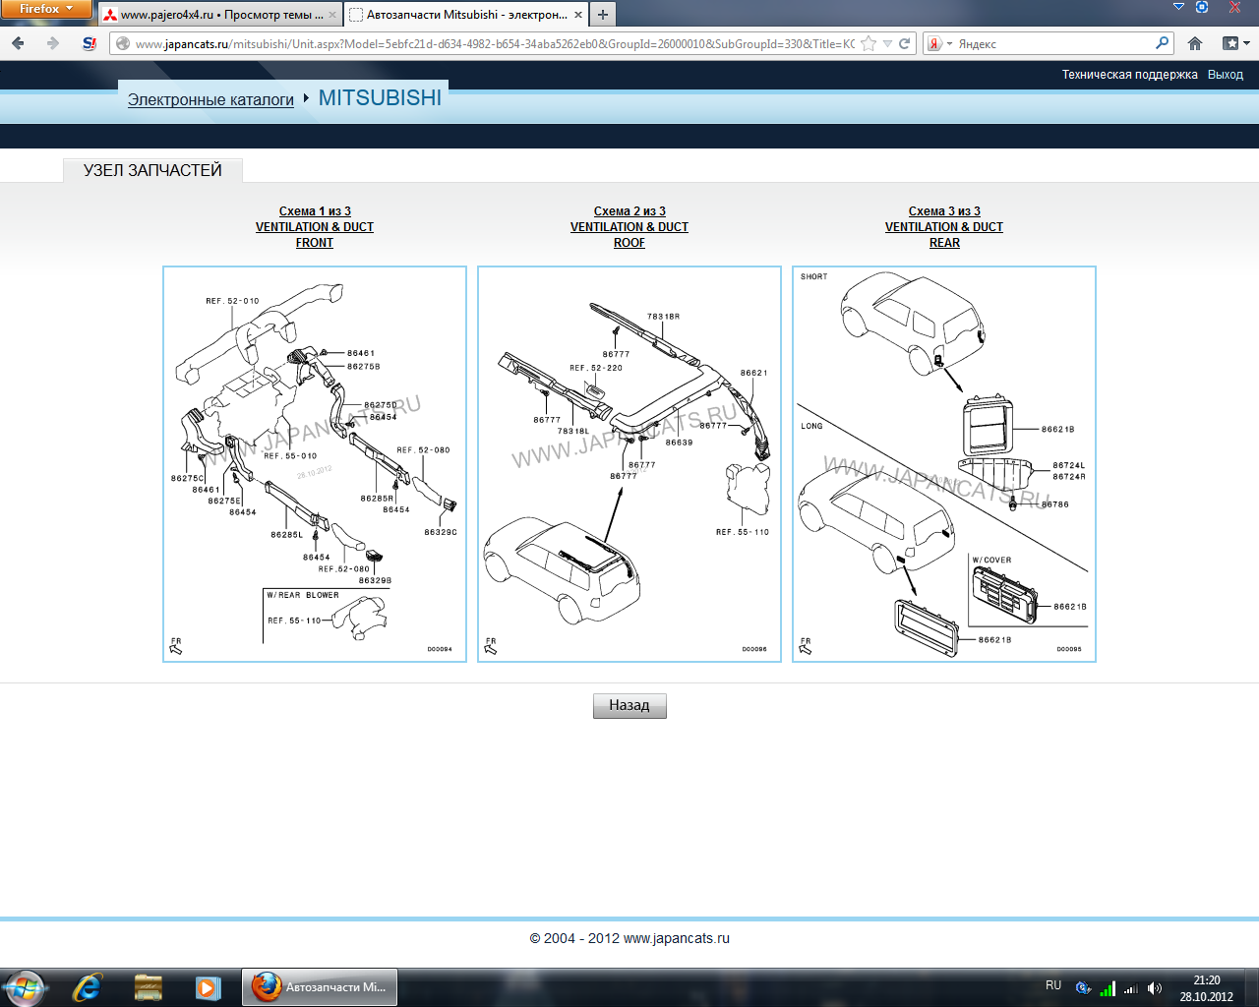
Task: Click the www.japancats.ru copyright footer text
Action: [629, 938]
